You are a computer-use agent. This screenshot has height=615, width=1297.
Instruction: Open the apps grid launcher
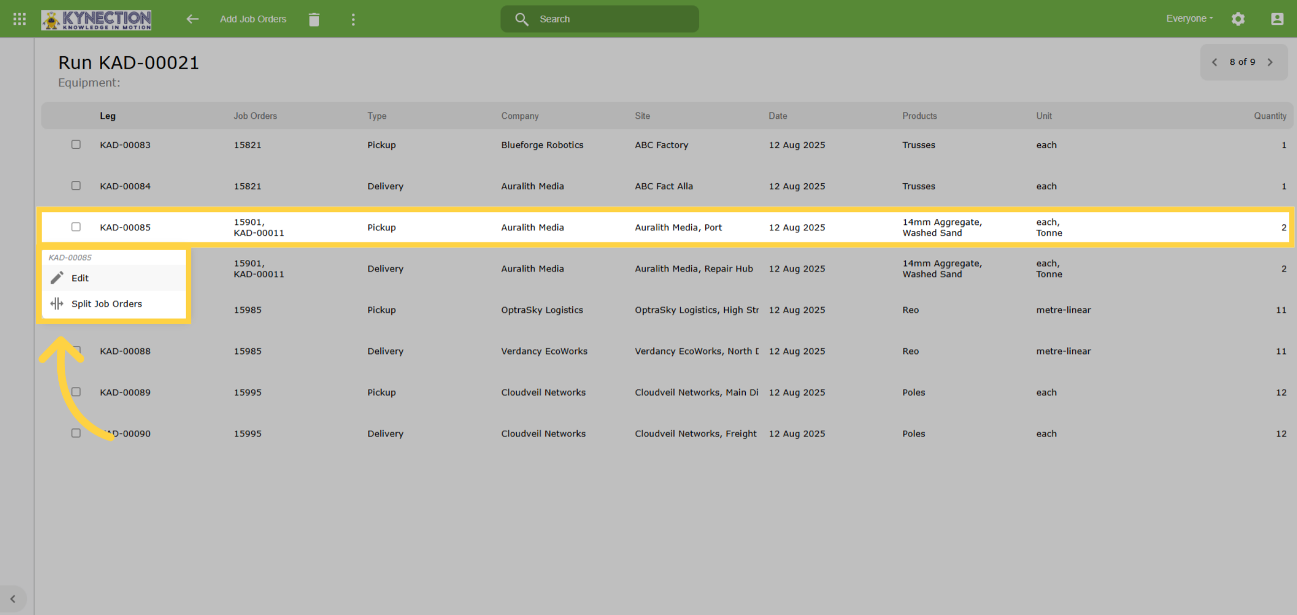(x=19, y=19)
